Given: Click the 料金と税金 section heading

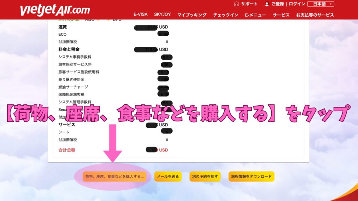Looking at the screenshot, I should 69,49.
